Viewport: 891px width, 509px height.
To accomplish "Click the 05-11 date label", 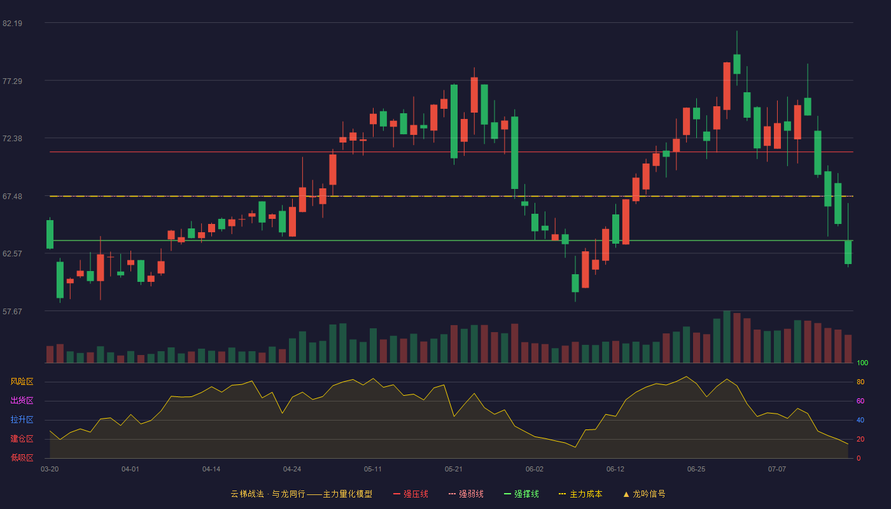I will coord(373,469).
